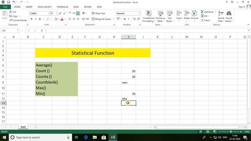Select the Stati sheet tab
Viewport: 251px width, 141px height.
coord(23,127)
